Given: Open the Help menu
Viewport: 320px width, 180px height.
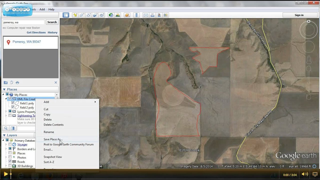Looking at the screenshot, I should (x=51, y=9).
